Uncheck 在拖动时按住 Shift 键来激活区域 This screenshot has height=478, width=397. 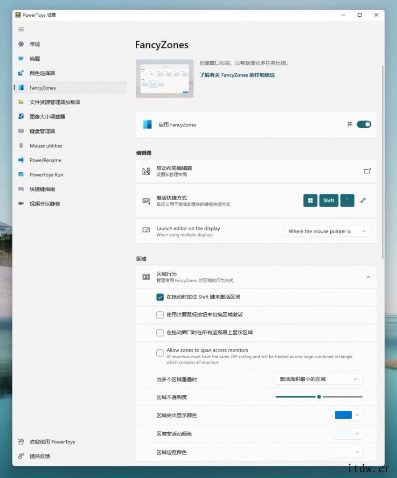pos(160,297)
